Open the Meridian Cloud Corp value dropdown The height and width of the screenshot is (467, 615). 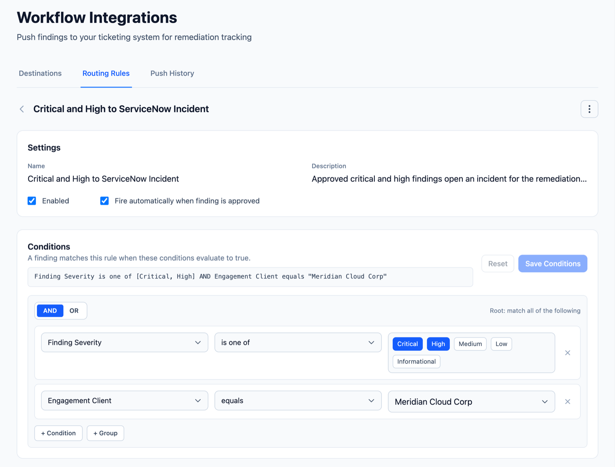click(471, 402)
